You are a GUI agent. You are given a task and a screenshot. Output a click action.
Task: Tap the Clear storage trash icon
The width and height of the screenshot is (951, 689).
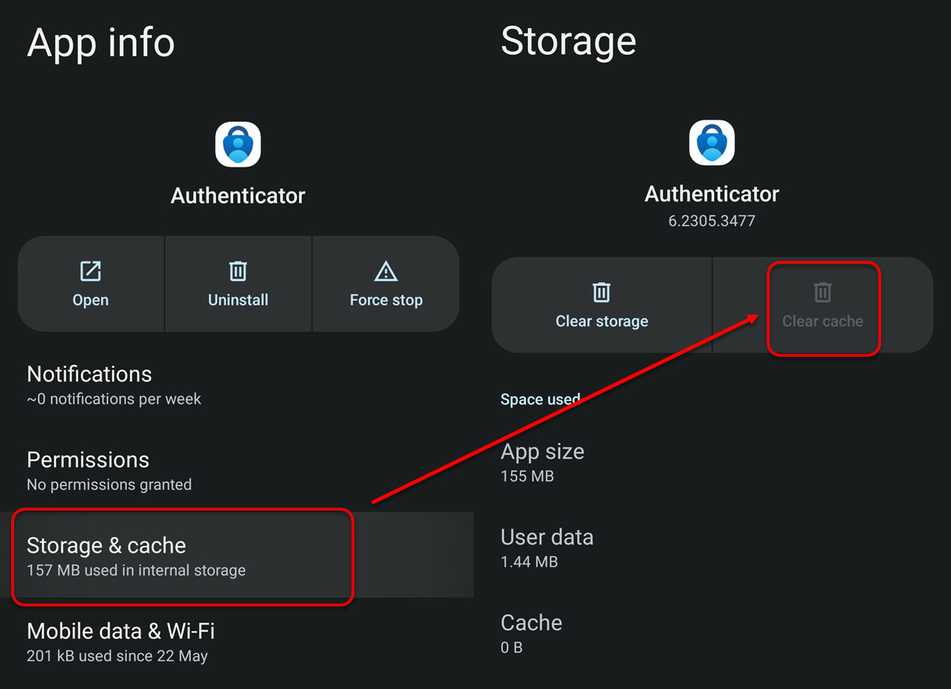point(602,293)
